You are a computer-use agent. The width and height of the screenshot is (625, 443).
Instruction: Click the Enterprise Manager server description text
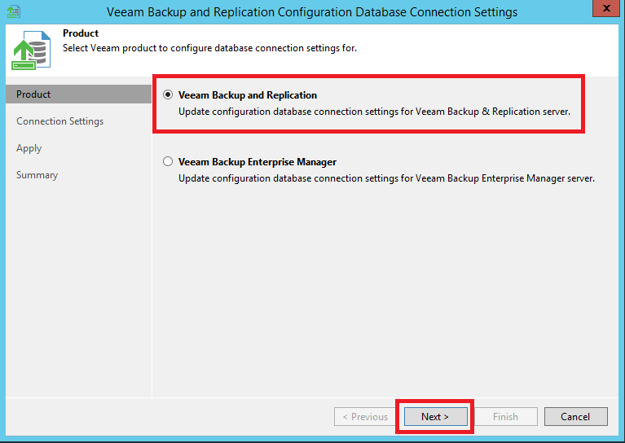(x=386, y=178)
